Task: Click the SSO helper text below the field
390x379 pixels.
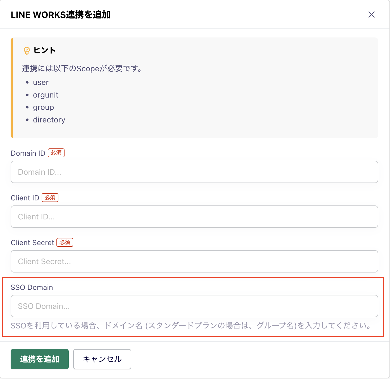Action: (x=191, y=325)
